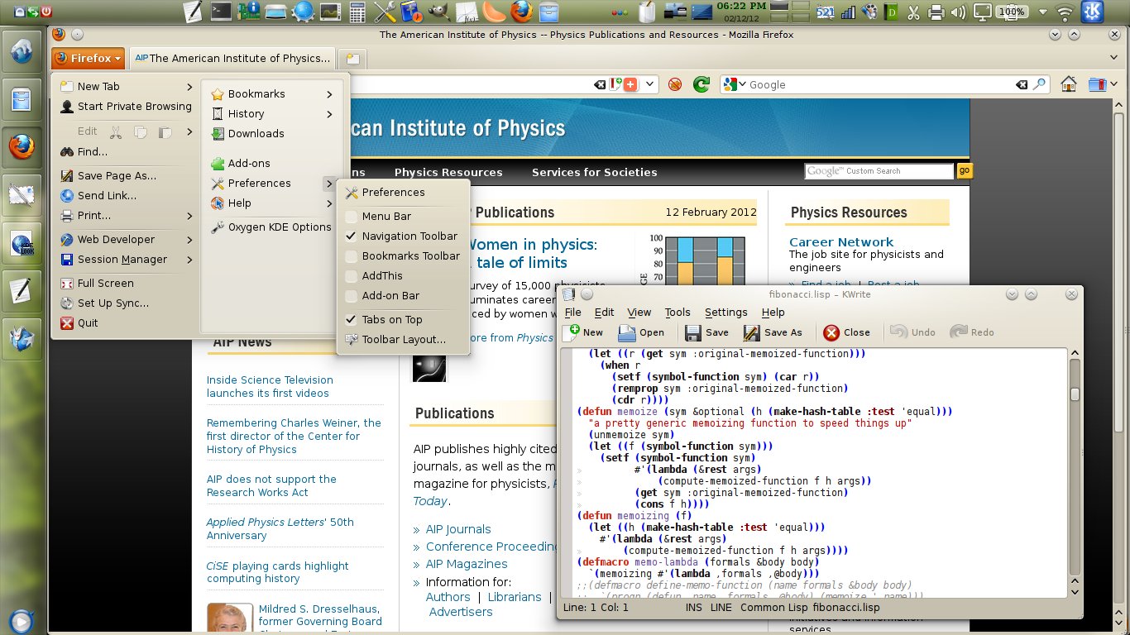
Task: Click the yellow go search button
Action: point(964,171)
